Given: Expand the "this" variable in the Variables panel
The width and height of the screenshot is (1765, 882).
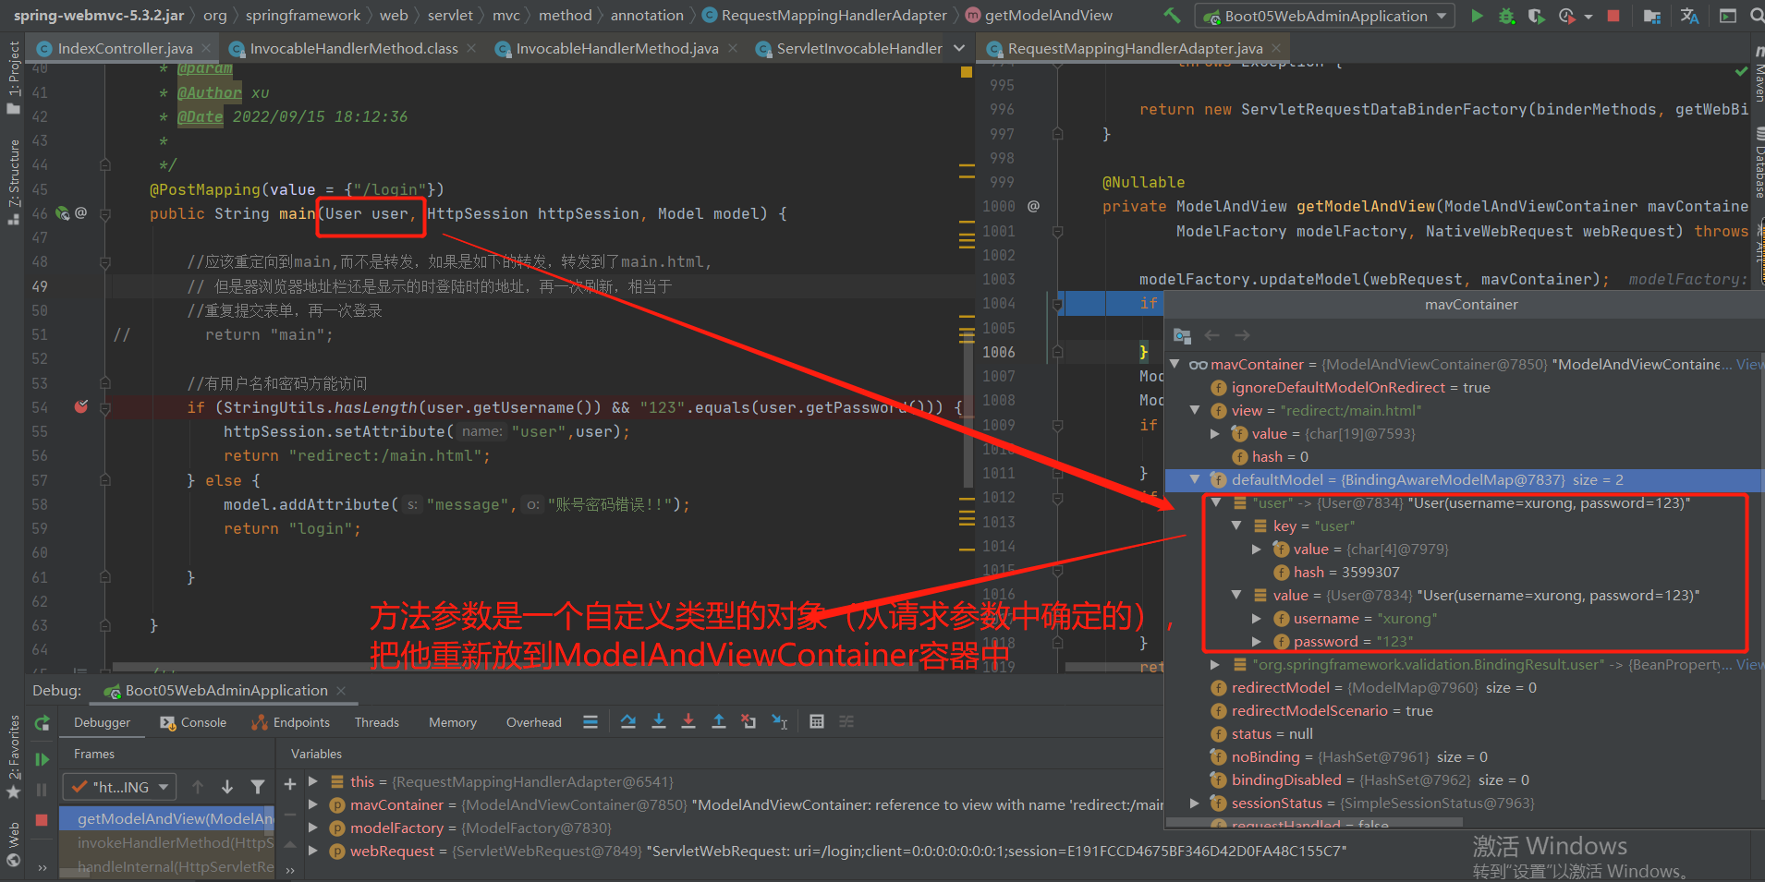Looking at the screenshot, I should click(312, 781).
